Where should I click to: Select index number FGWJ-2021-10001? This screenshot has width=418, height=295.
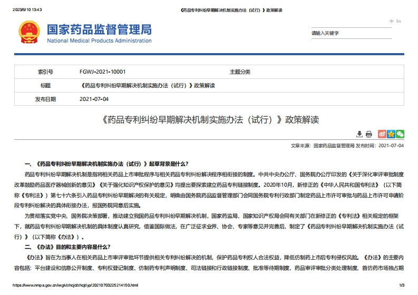[102, 72]
